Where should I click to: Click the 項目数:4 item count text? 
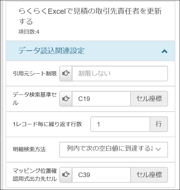[x=29, y=32]
